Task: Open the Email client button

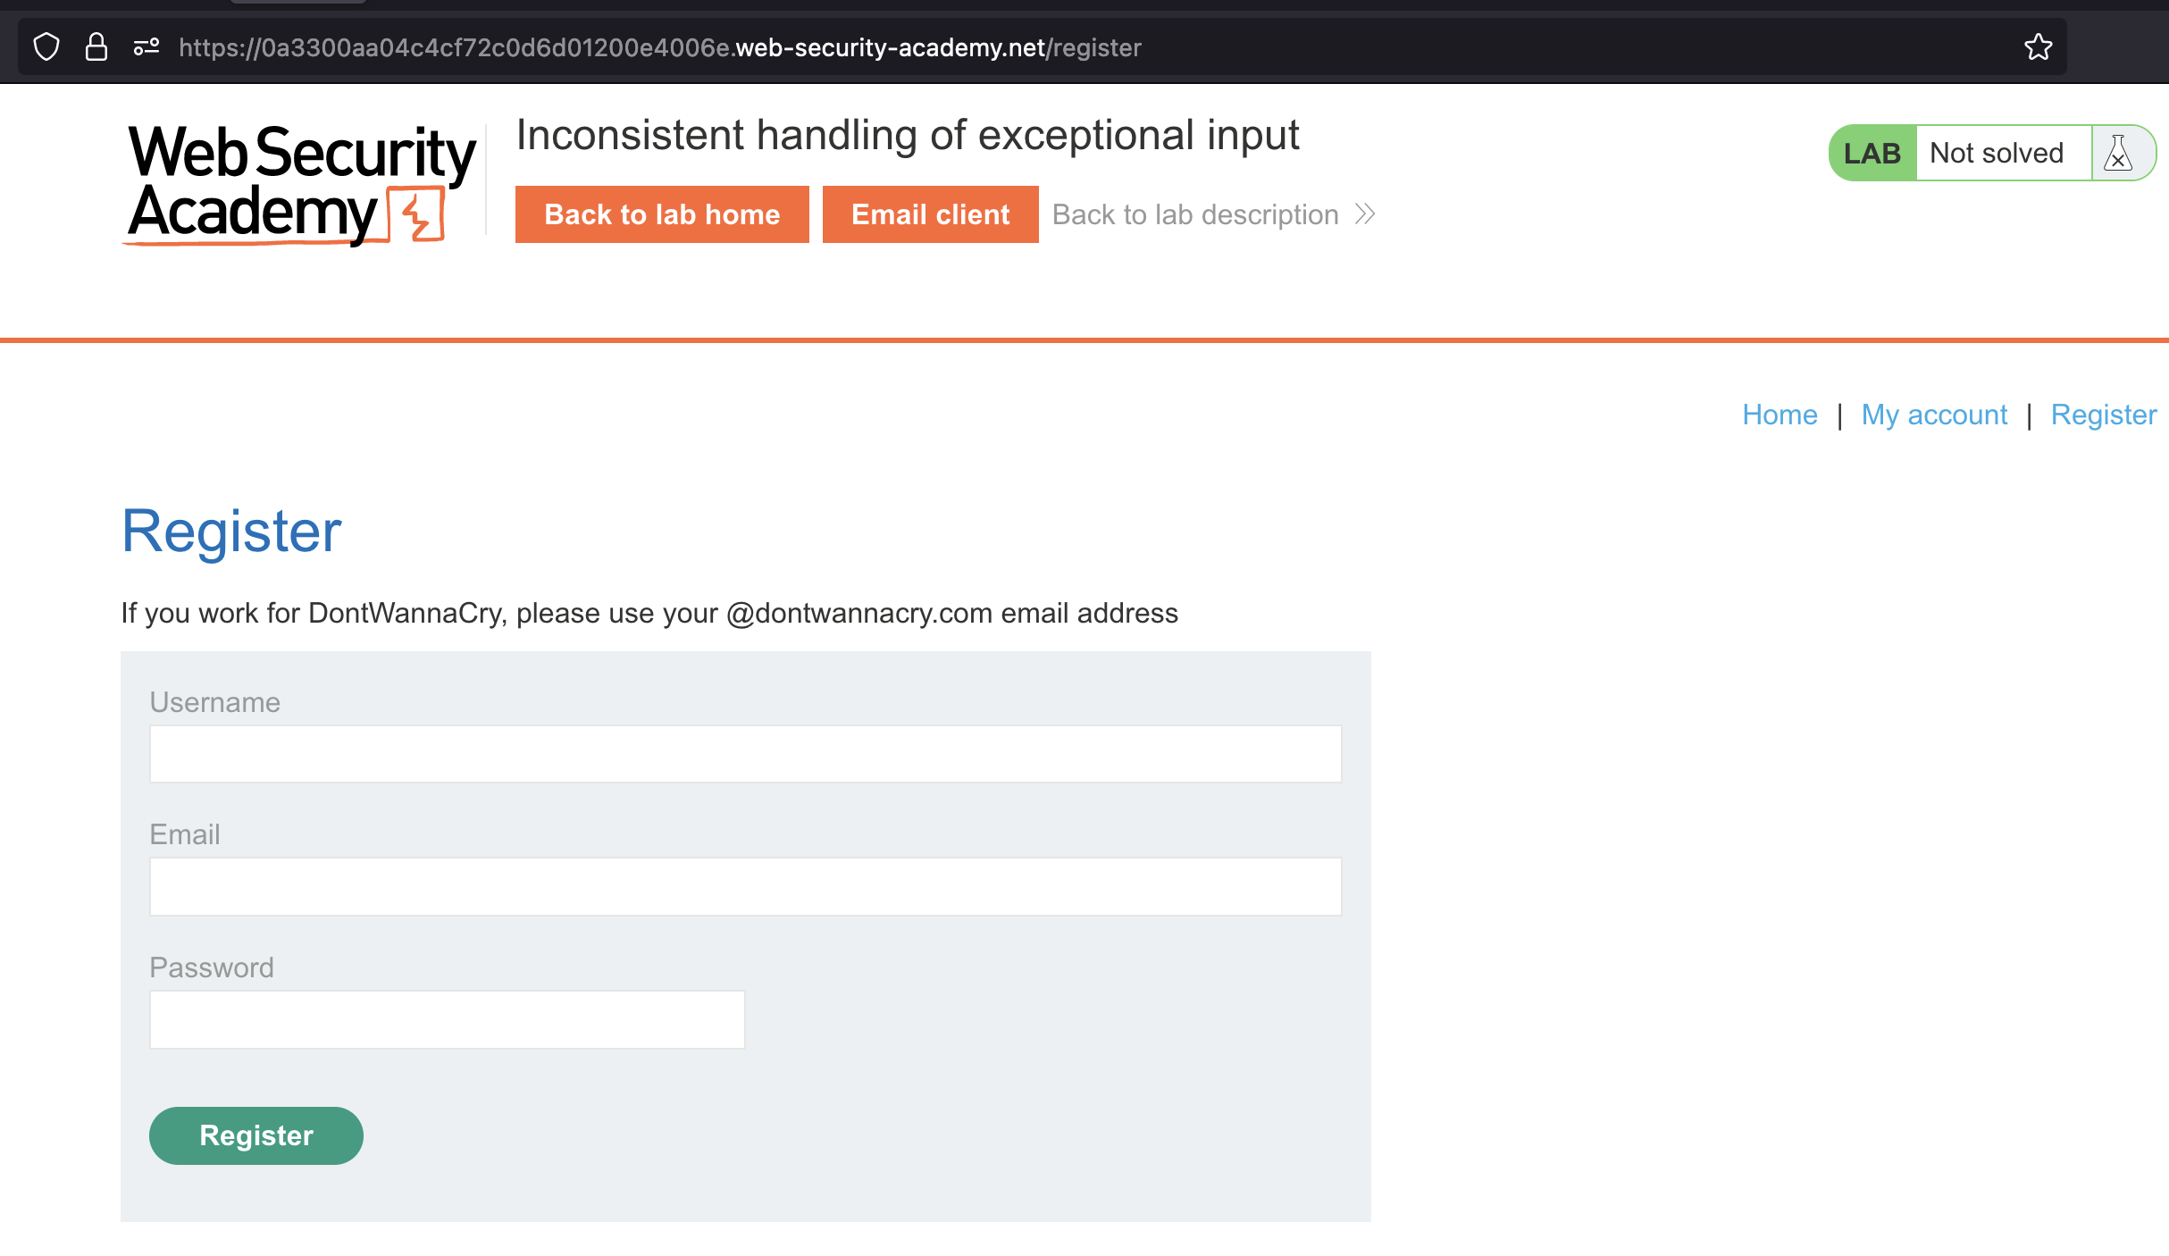Action: coord(930,214)
